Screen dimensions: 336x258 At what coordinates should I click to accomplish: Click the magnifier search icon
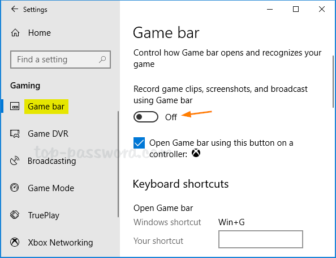click(102, 60)
